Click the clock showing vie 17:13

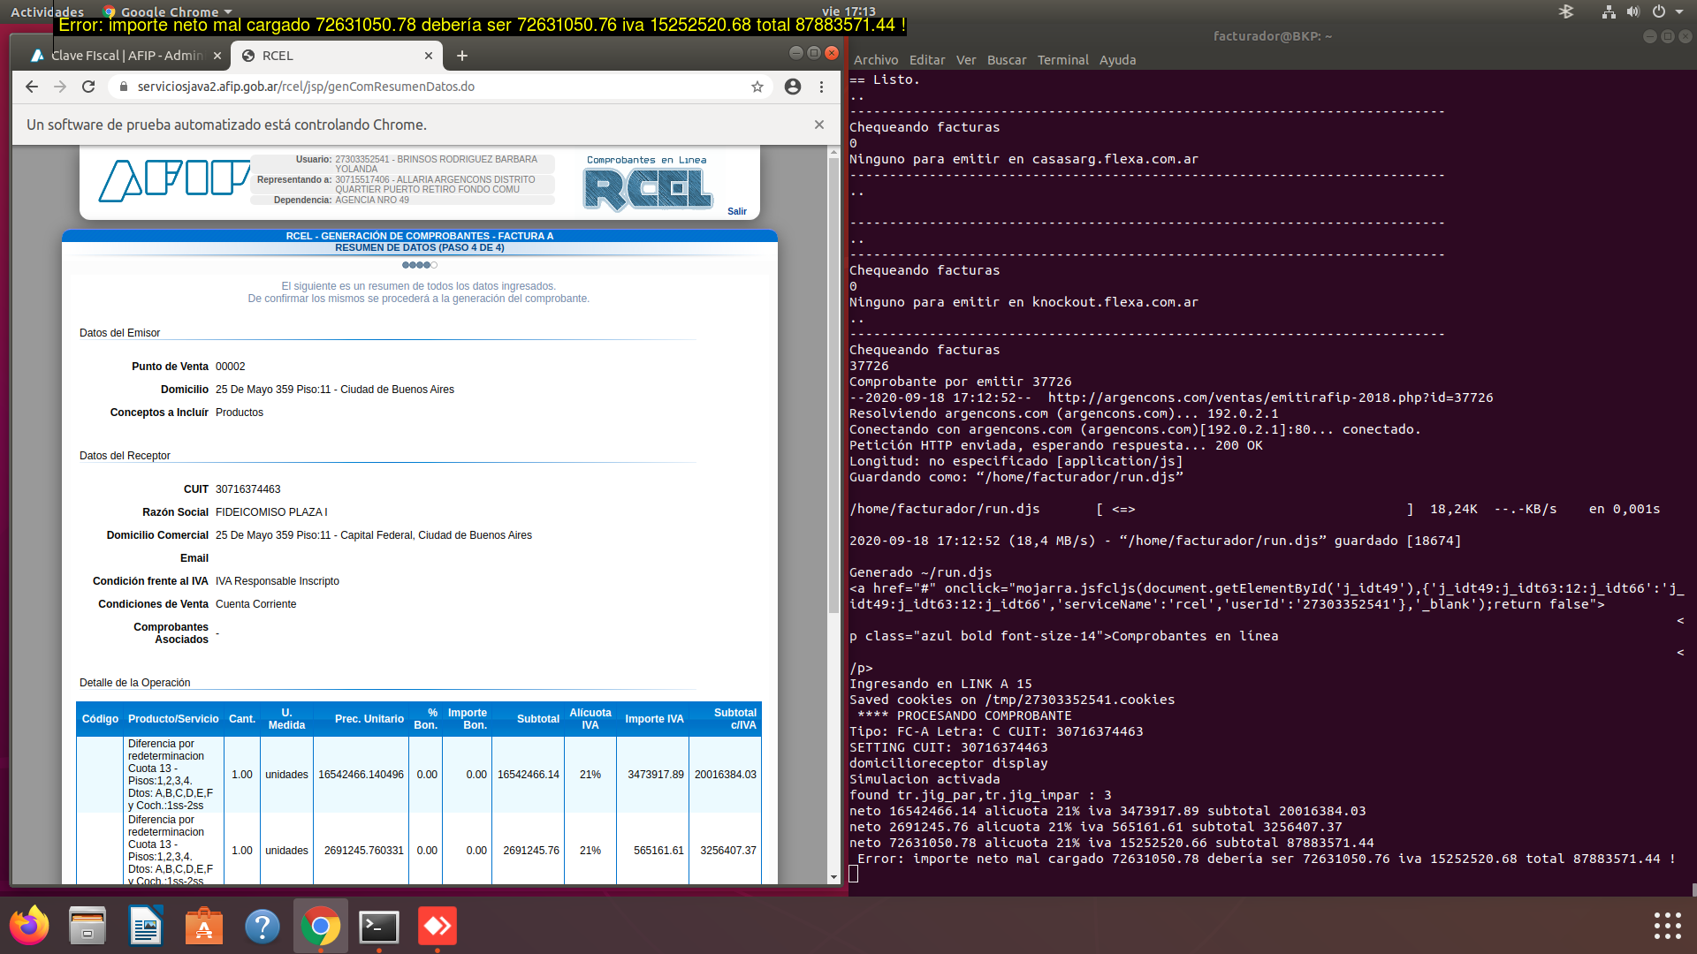(x=848, y=11)
